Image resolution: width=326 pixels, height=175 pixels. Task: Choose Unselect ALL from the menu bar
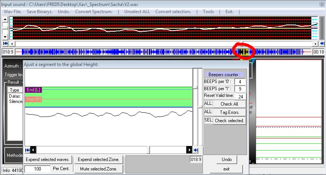click(x=137, y=12)
